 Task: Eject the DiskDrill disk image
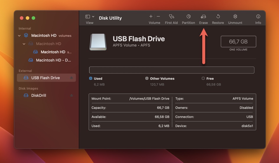pos(71,95)
